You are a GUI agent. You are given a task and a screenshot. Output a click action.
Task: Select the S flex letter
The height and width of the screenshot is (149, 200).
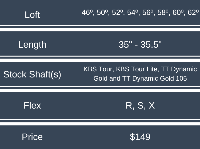click(140, 106)
